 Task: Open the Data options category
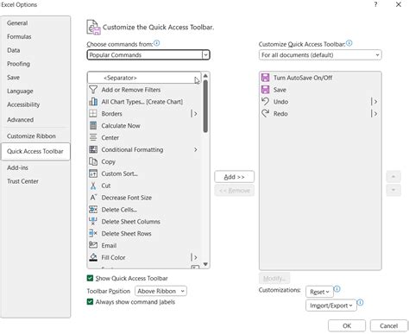(14, 50)
